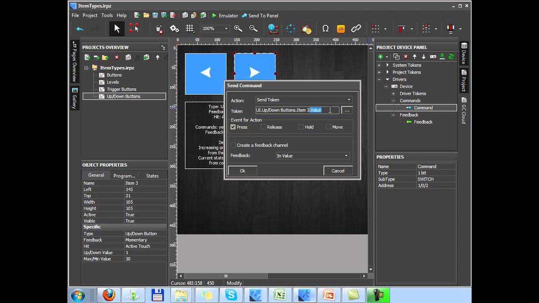Image resolution: width=539 pixels, height=303 pixels.
Task: Uncheck the Press event checkbox
Action: [233, 127]
